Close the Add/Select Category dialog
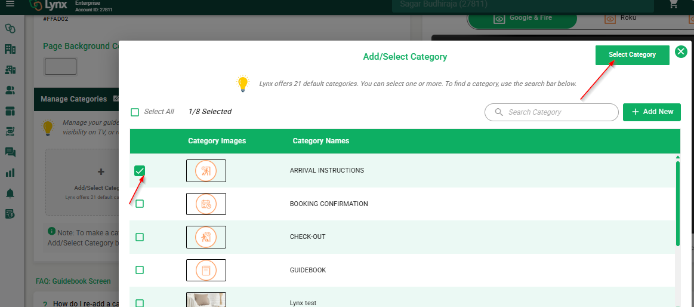694x307 pixels. coord(681,52)
